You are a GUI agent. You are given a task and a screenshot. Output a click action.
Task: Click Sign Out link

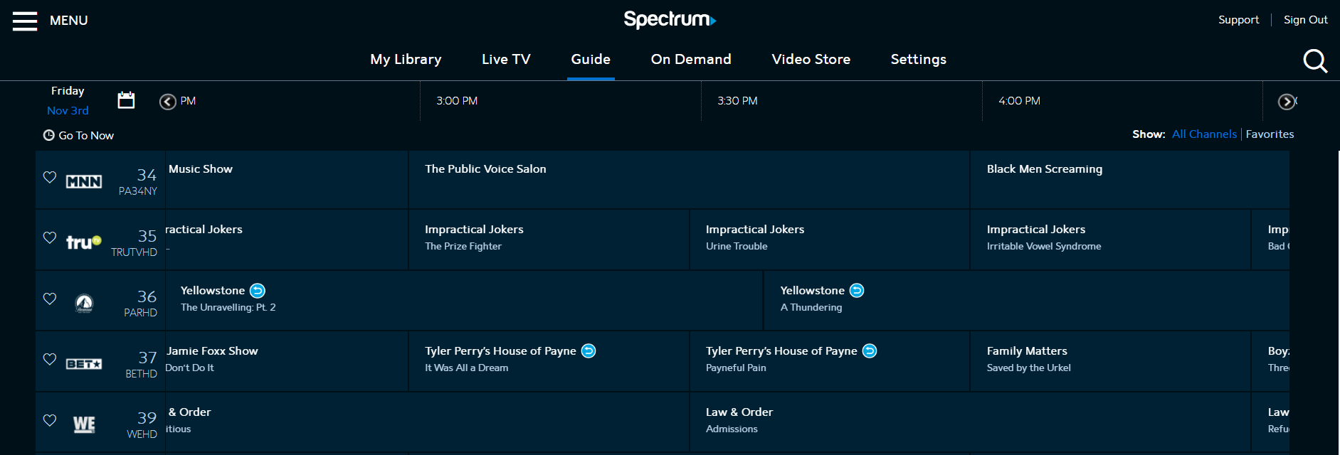click(x=1306, y=20)
